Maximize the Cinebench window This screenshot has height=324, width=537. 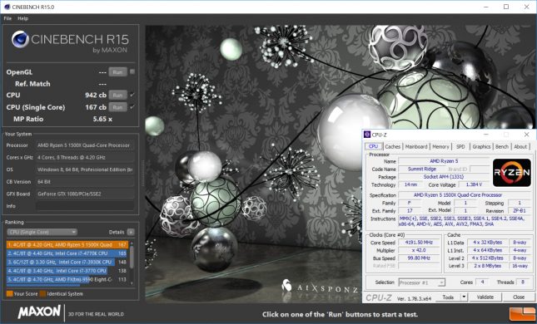pos(506,7)
